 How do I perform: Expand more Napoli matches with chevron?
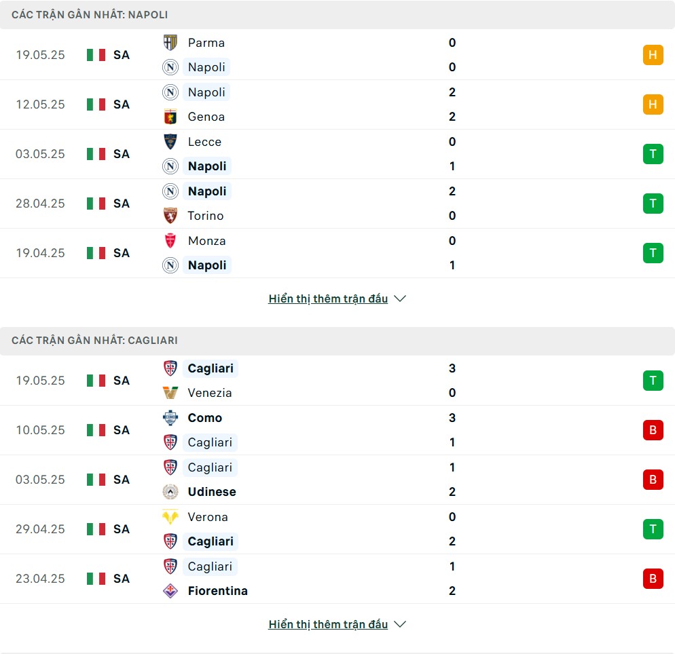[400, 299]
